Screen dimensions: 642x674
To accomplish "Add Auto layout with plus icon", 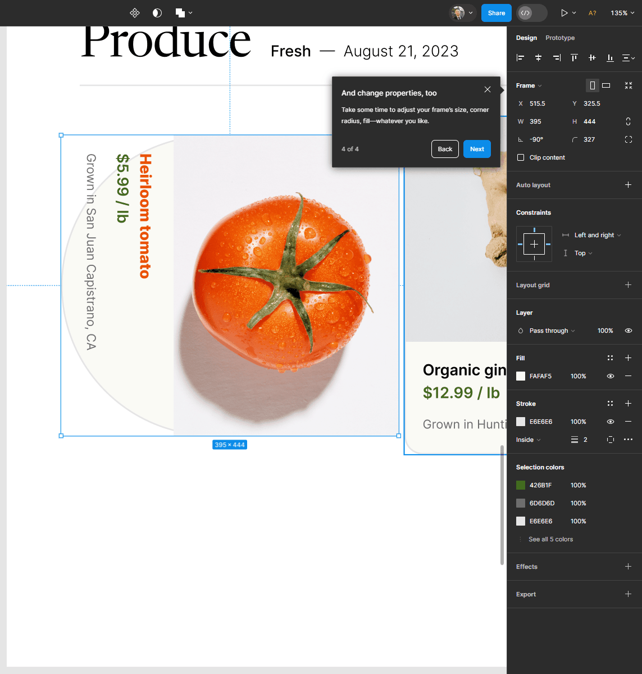I will (x=628, y=185).
